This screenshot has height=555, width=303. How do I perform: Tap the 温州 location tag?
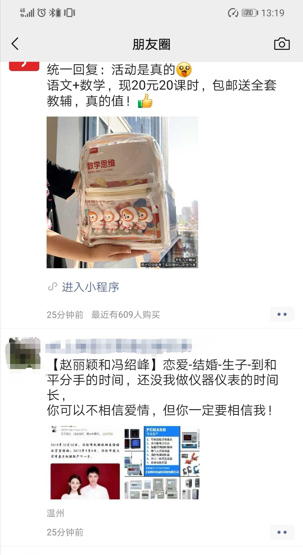click(56, 513)
